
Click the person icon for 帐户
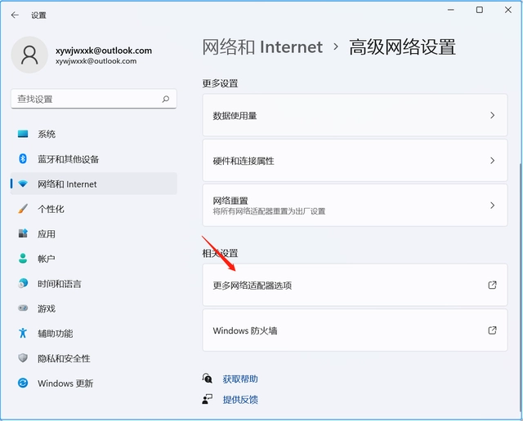click(23, 259)
